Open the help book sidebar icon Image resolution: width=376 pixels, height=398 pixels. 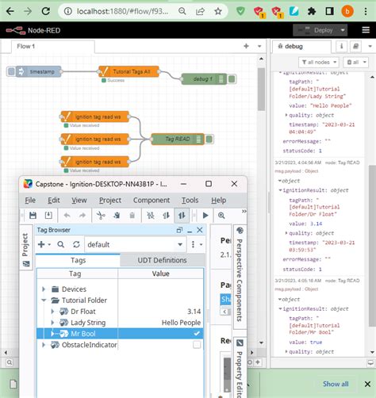(x=356, y=47)
